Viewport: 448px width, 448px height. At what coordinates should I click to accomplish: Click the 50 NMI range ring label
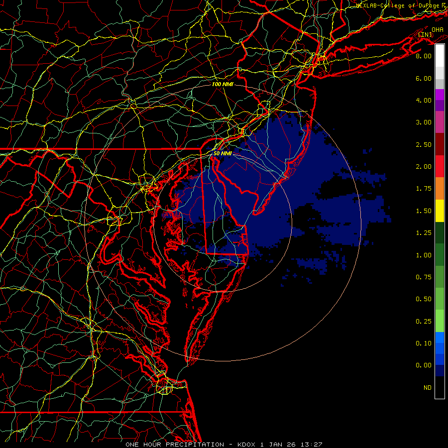point(223,153)
